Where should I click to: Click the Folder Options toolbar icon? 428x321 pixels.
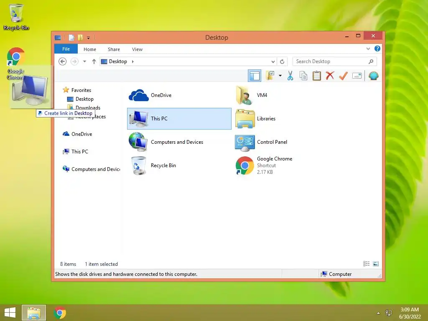[270, 76]
